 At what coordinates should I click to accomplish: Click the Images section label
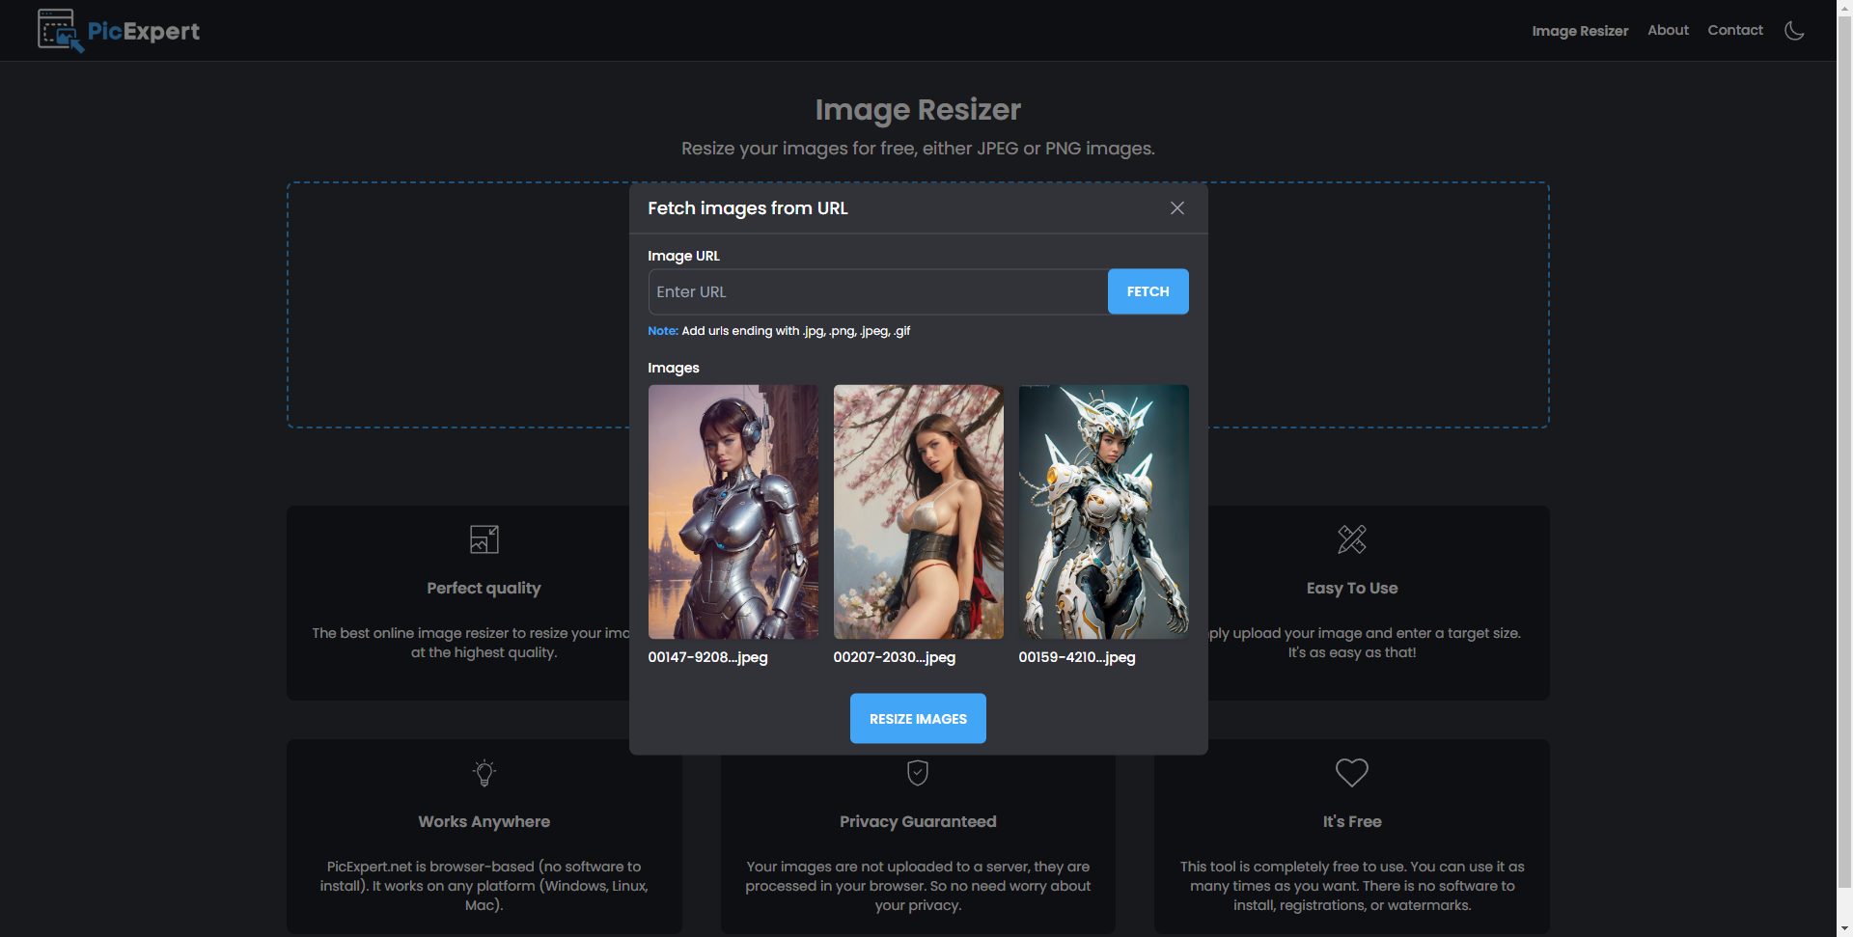point(674,368)
